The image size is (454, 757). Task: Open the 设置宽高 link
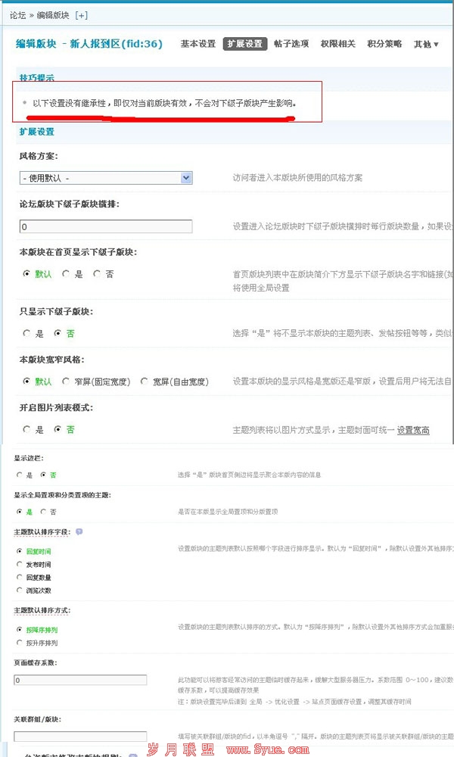point(413,430)
